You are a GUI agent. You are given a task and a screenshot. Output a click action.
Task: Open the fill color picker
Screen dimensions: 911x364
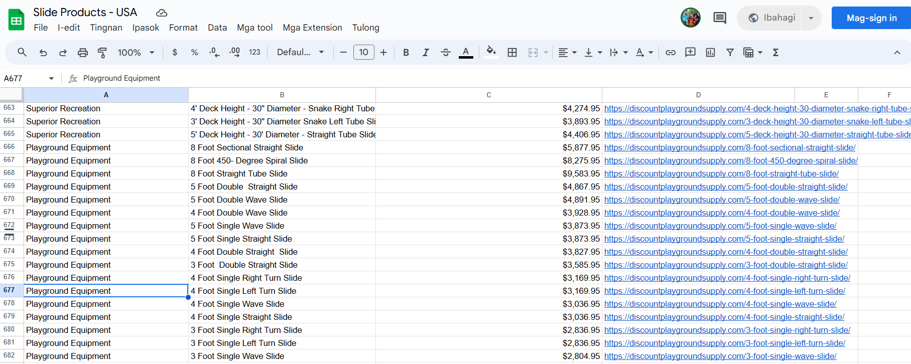tap(491, 52)
